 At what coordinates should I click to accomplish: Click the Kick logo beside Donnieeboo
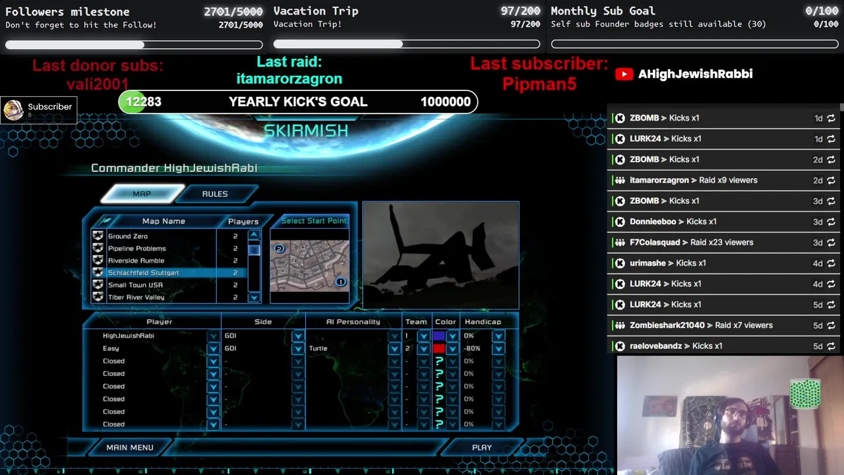tap(620, 222)
